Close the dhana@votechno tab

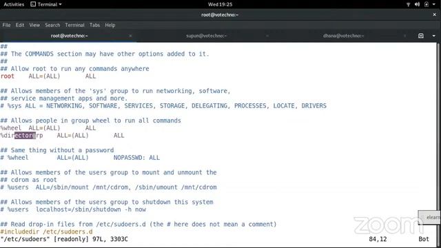click(404, 36)
